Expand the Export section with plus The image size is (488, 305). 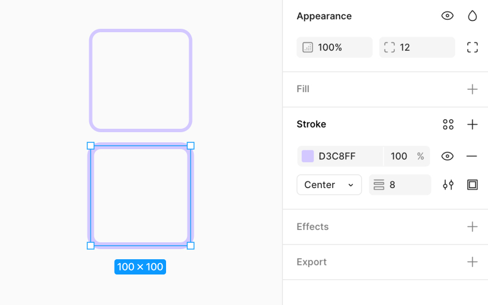(472, 262)
